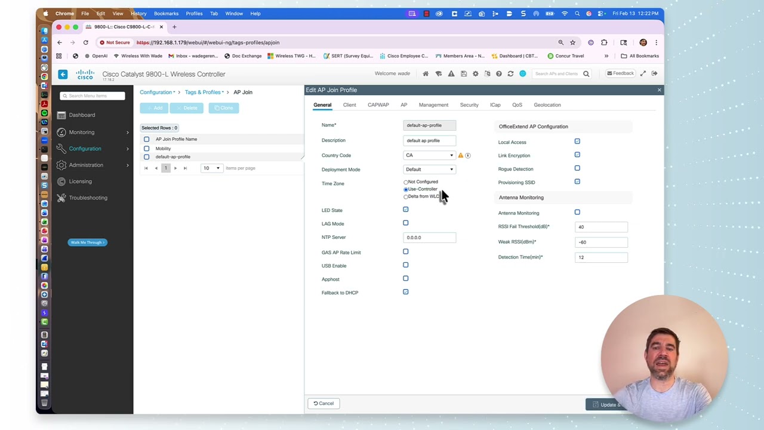
Task: Enable the Apphost checkbox
Action: [406, 278]
